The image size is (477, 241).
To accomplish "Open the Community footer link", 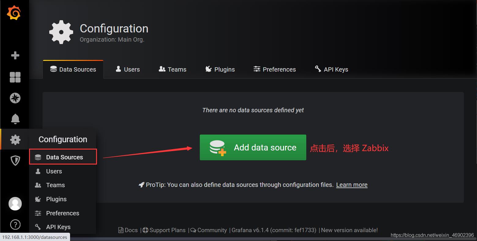I will 209,230.
